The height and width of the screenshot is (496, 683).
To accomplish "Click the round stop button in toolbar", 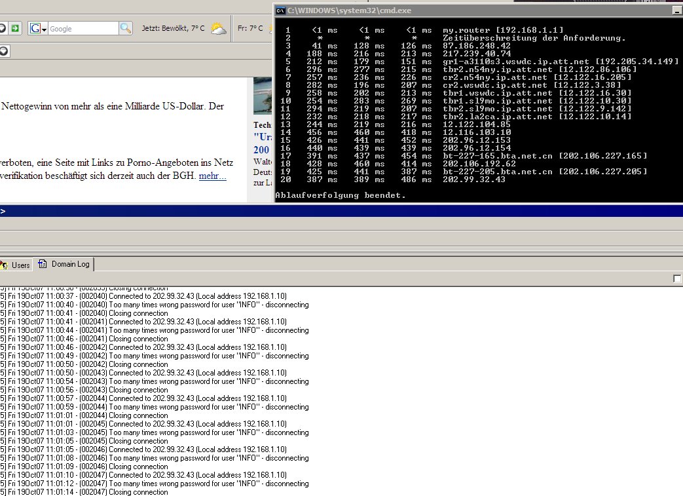I will click(x=2, y=28).
